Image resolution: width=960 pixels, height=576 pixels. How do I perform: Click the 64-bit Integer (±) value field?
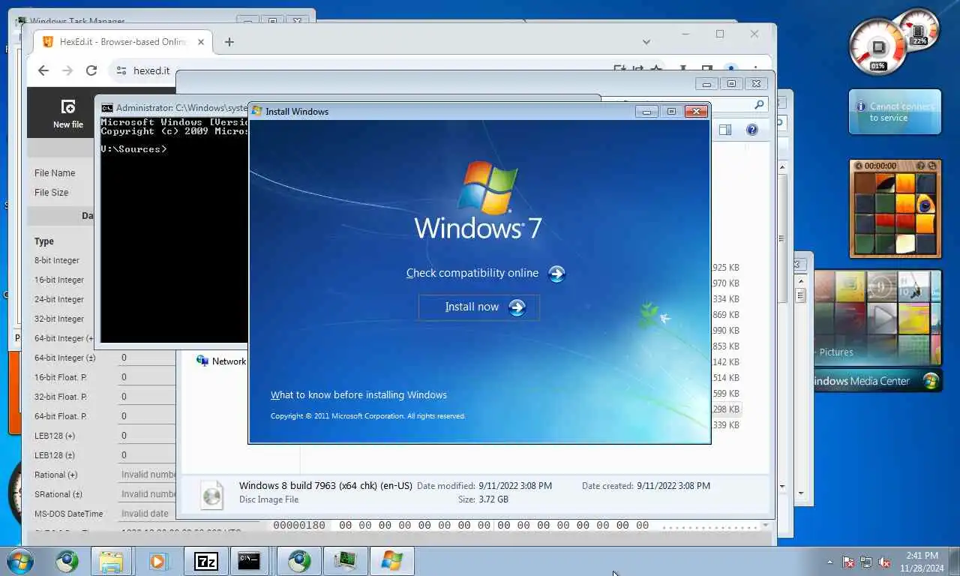point(147,358)
